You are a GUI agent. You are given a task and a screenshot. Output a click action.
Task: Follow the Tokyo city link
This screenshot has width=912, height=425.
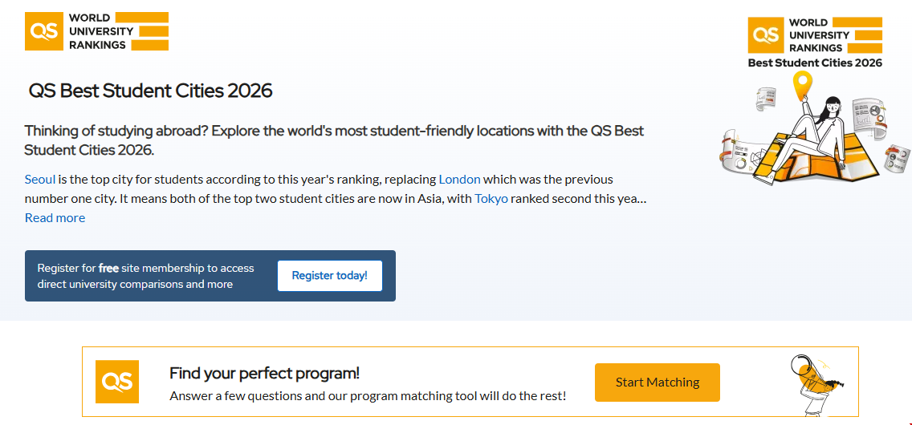coord(491,198)
